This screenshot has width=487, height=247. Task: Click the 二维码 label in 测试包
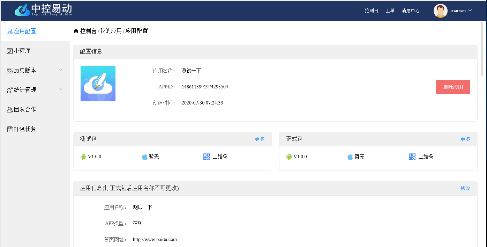220,157
